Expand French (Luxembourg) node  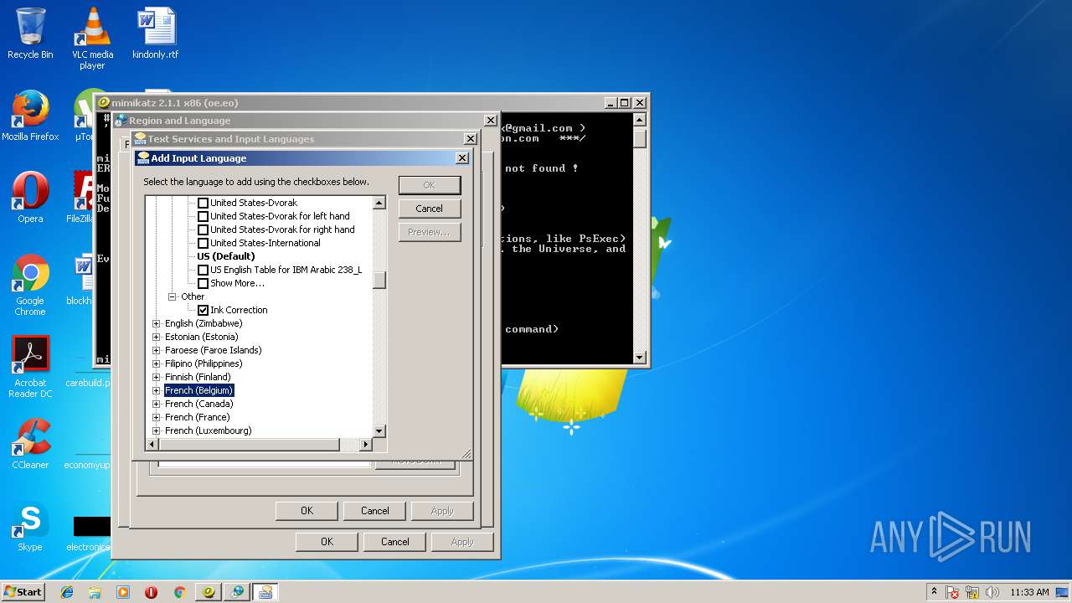click(x=157, y=430)
